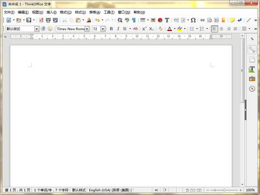Open the Print Preview icon

click(55, 20)
